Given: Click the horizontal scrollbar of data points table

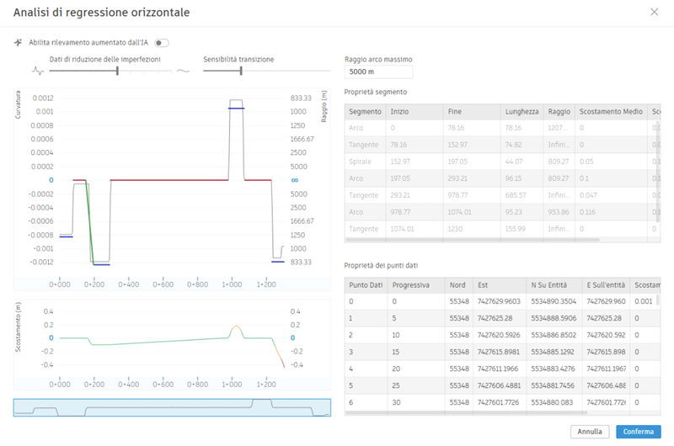Looking at the screenshot, I should [x=466, y=413].
